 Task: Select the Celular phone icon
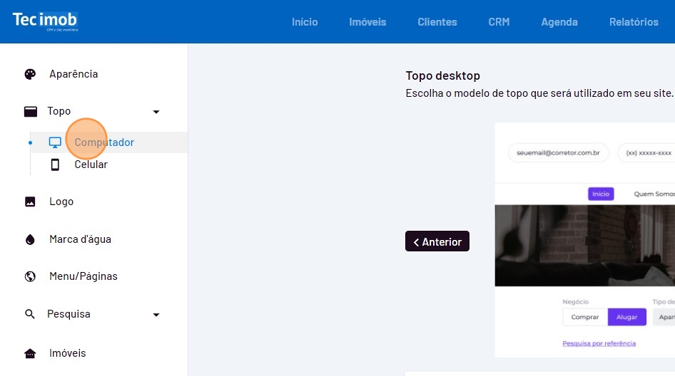click(x=55, y=164)
